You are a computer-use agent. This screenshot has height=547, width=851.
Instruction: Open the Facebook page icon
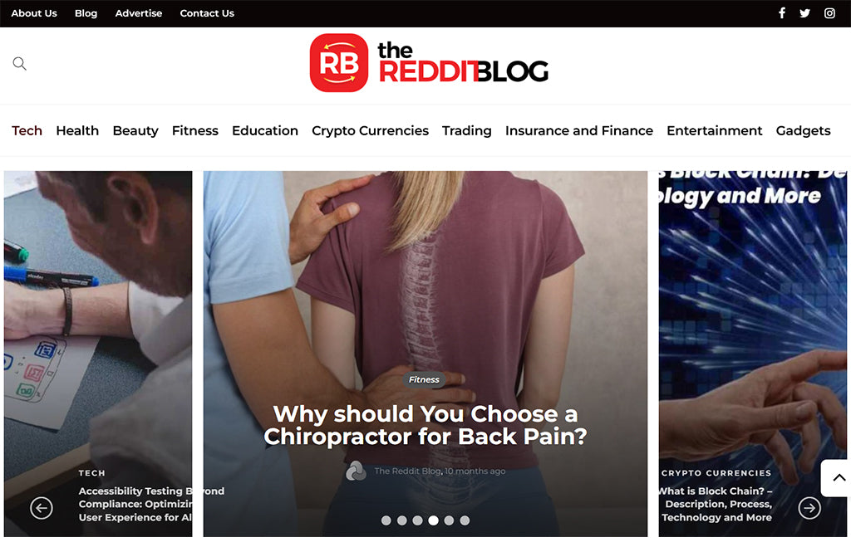pos(781,13)
